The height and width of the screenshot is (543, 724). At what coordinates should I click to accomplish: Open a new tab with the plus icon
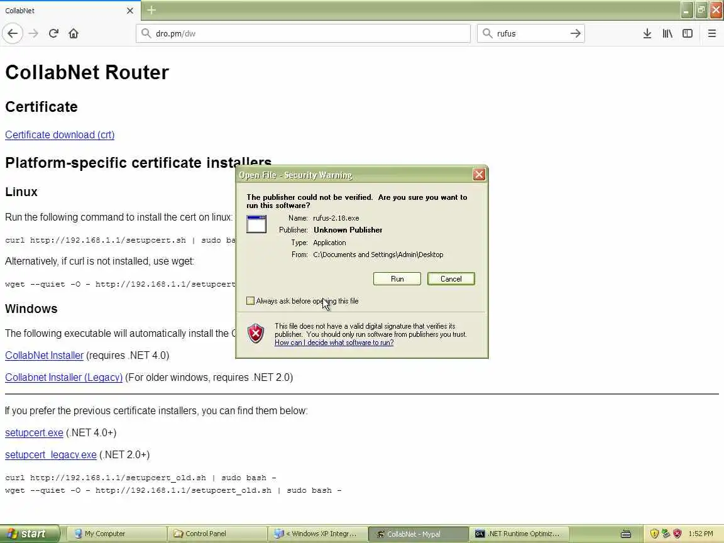pos(151,9)
